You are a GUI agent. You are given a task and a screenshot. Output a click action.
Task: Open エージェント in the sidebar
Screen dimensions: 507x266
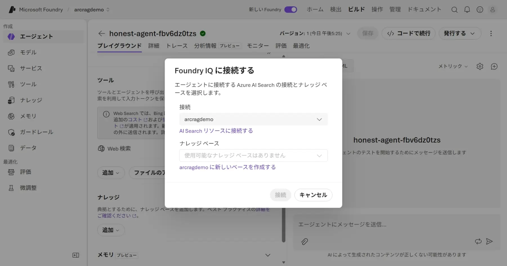click(43, 37)
